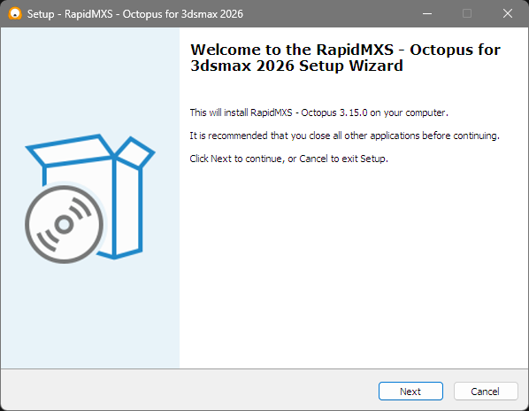529x411 pixels.
Task: Click the Next button to continue setup
Action: tap(410, 392)
